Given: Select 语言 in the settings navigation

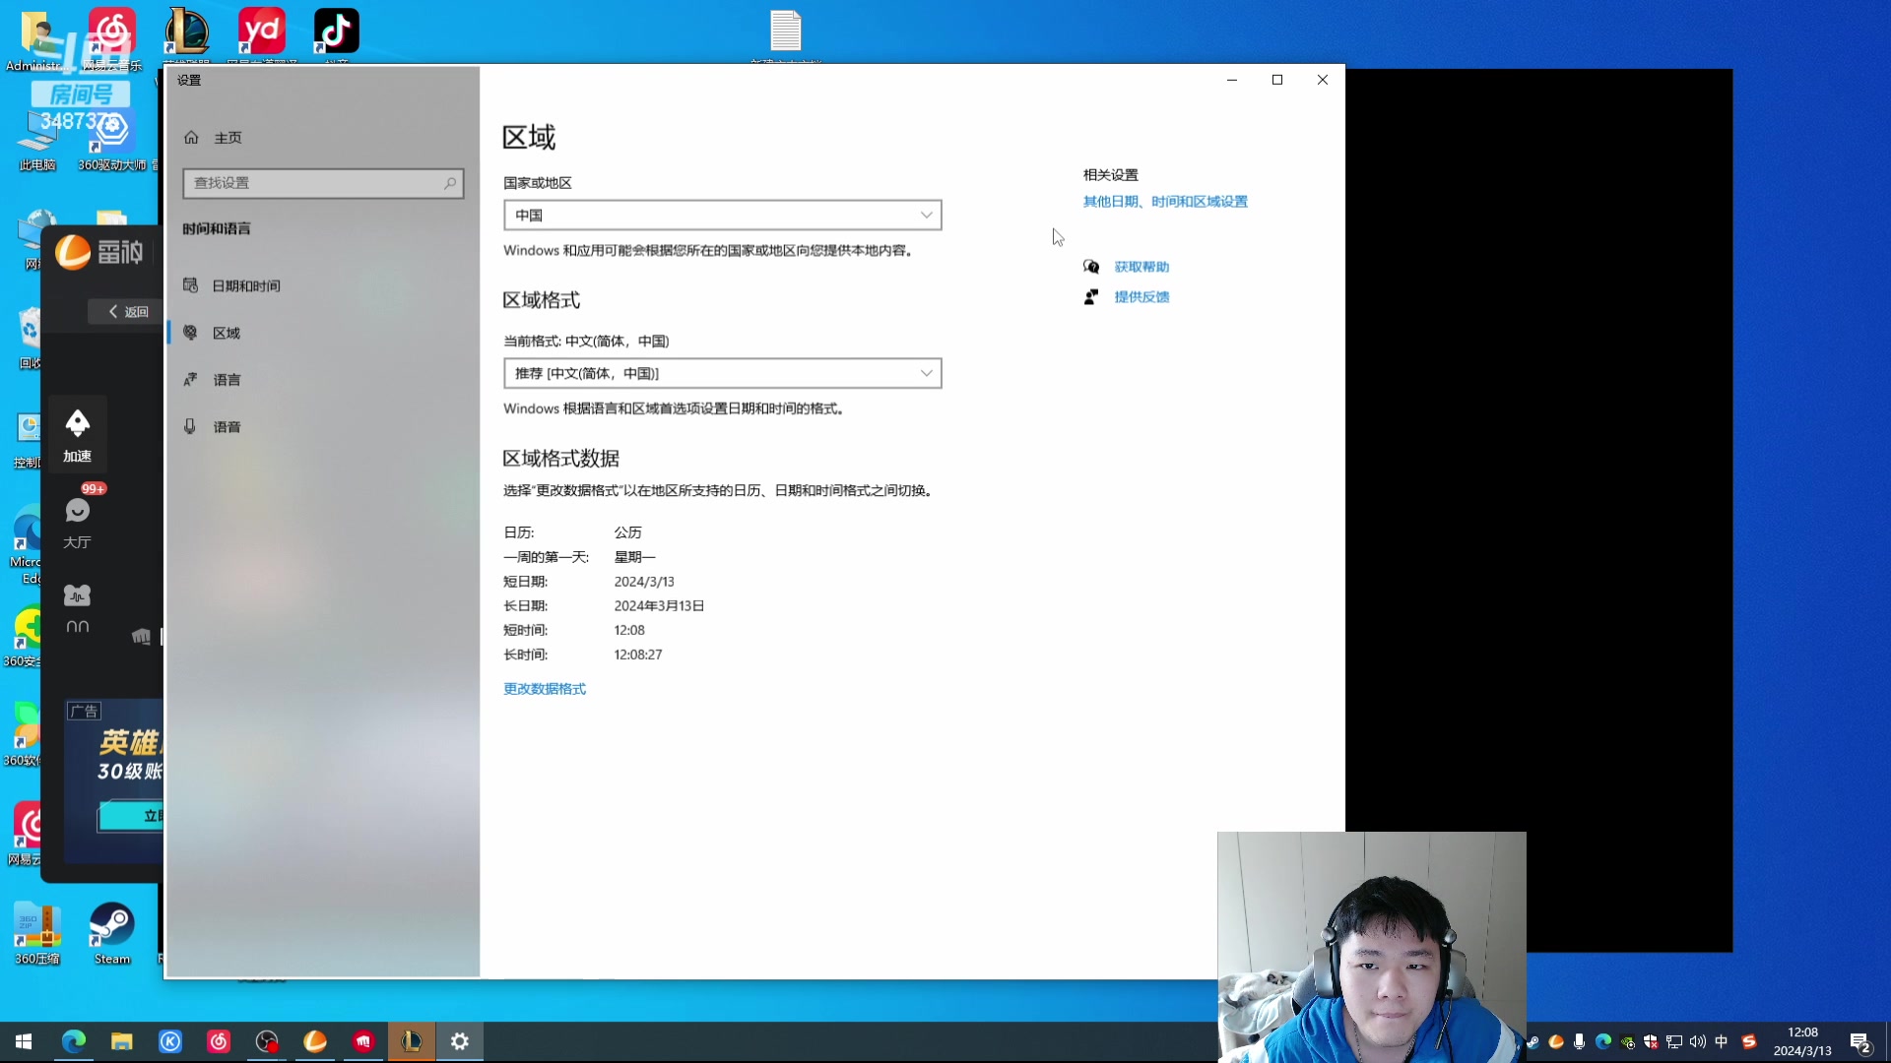Looking at the screenshot, I should [x=227, y=379].
